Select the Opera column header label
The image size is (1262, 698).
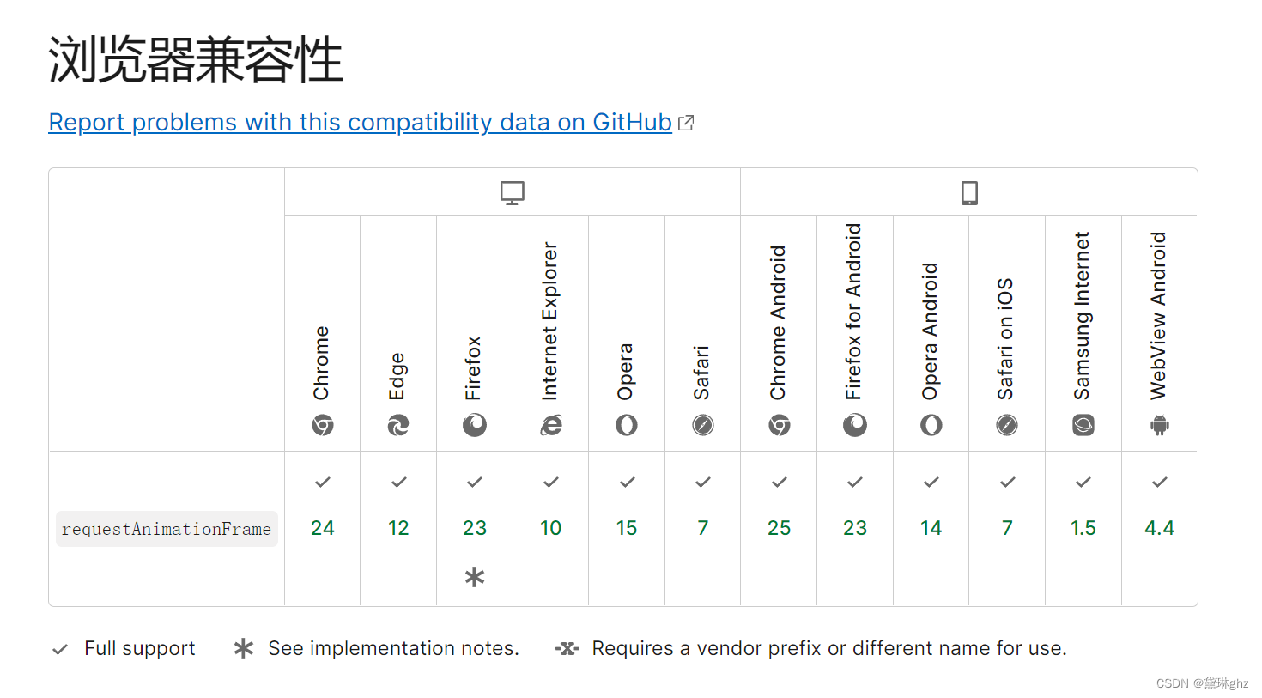pyautogui.click(x=626, y=369)
